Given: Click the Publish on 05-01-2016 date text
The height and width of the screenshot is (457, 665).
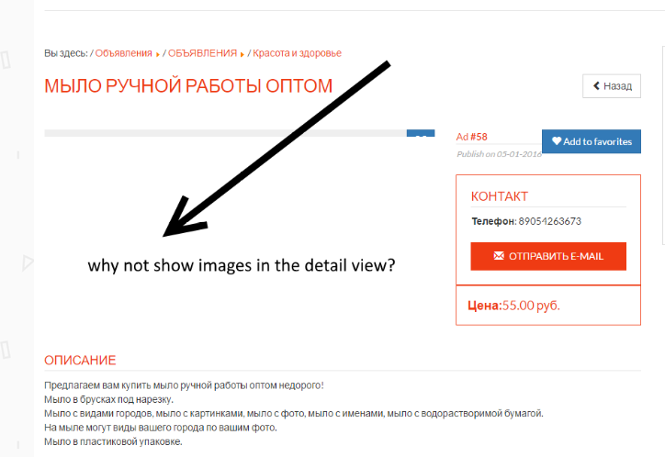Looking at the screenshot, I should (499, 154).
